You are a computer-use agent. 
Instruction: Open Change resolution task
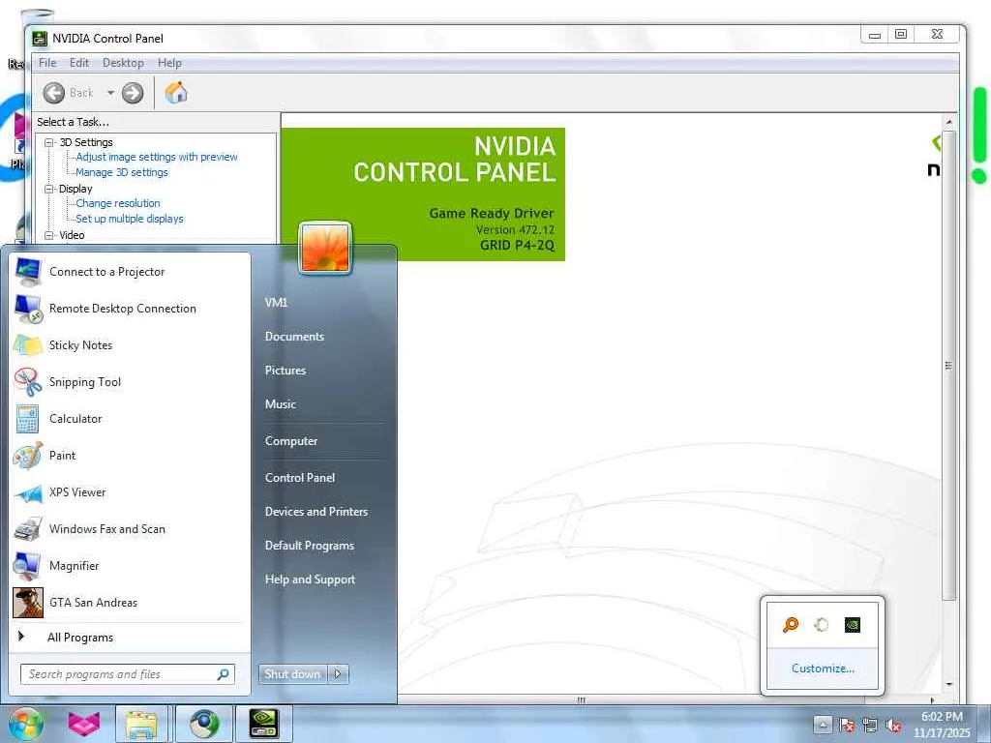[117, 203]
